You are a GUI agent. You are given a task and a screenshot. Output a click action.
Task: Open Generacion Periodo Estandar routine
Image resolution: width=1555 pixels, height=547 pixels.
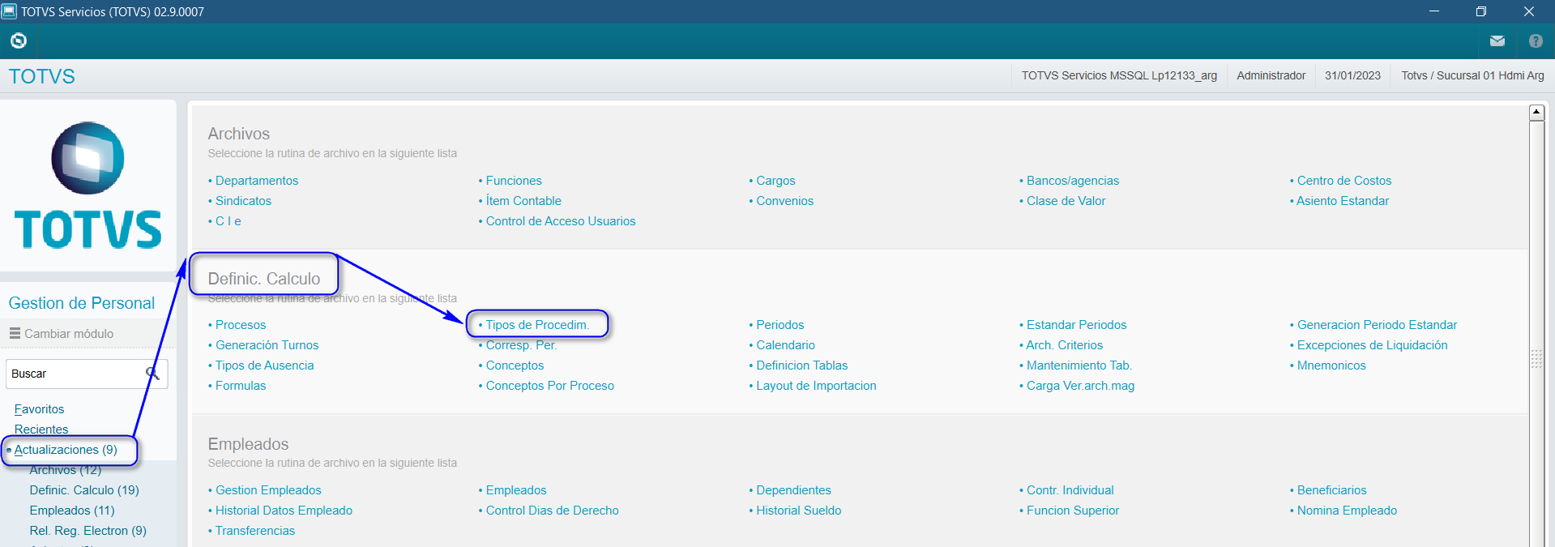pyautogui.click(x=1377, y=325)
